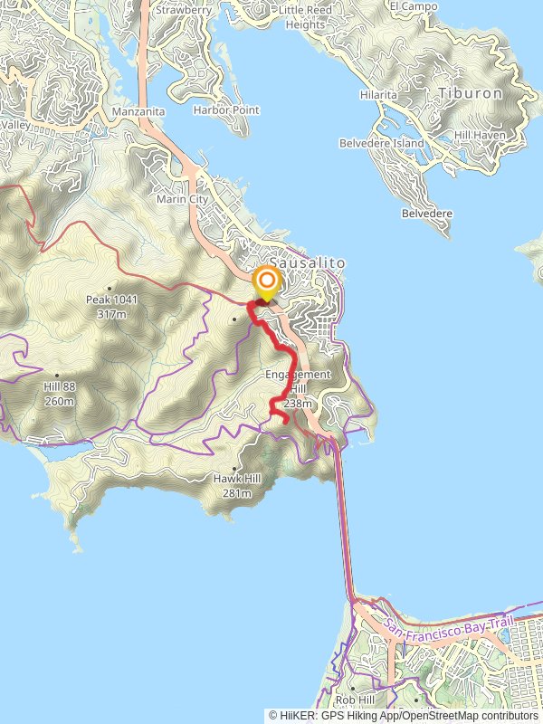Click the Manzanita place label
The height and width of the screenshot is (724, 543).
click(x=138, y=111)
